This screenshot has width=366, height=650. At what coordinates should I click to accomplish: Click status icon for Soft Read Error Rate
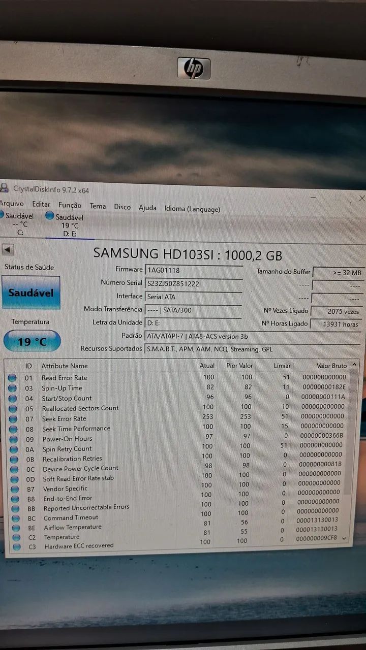15,479
